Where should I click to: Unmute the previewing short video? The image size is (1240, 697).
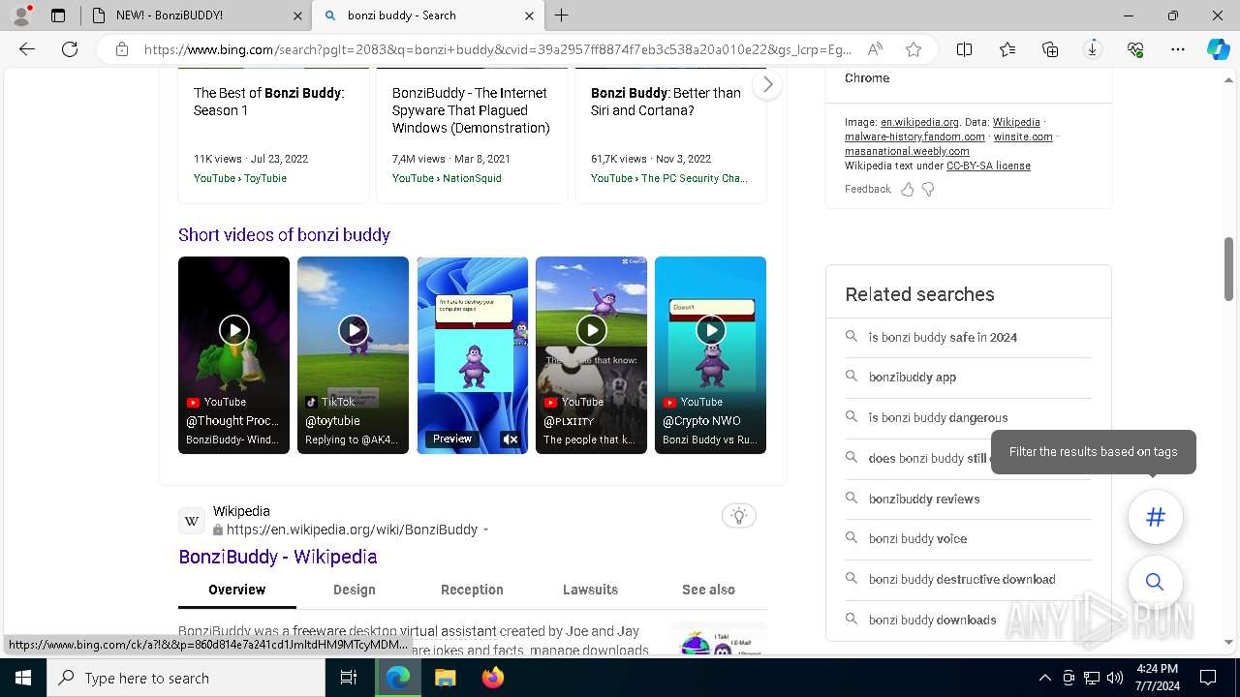[511, 439]
